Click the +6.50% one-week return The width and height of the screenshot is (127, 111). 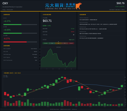pos(7,30)
